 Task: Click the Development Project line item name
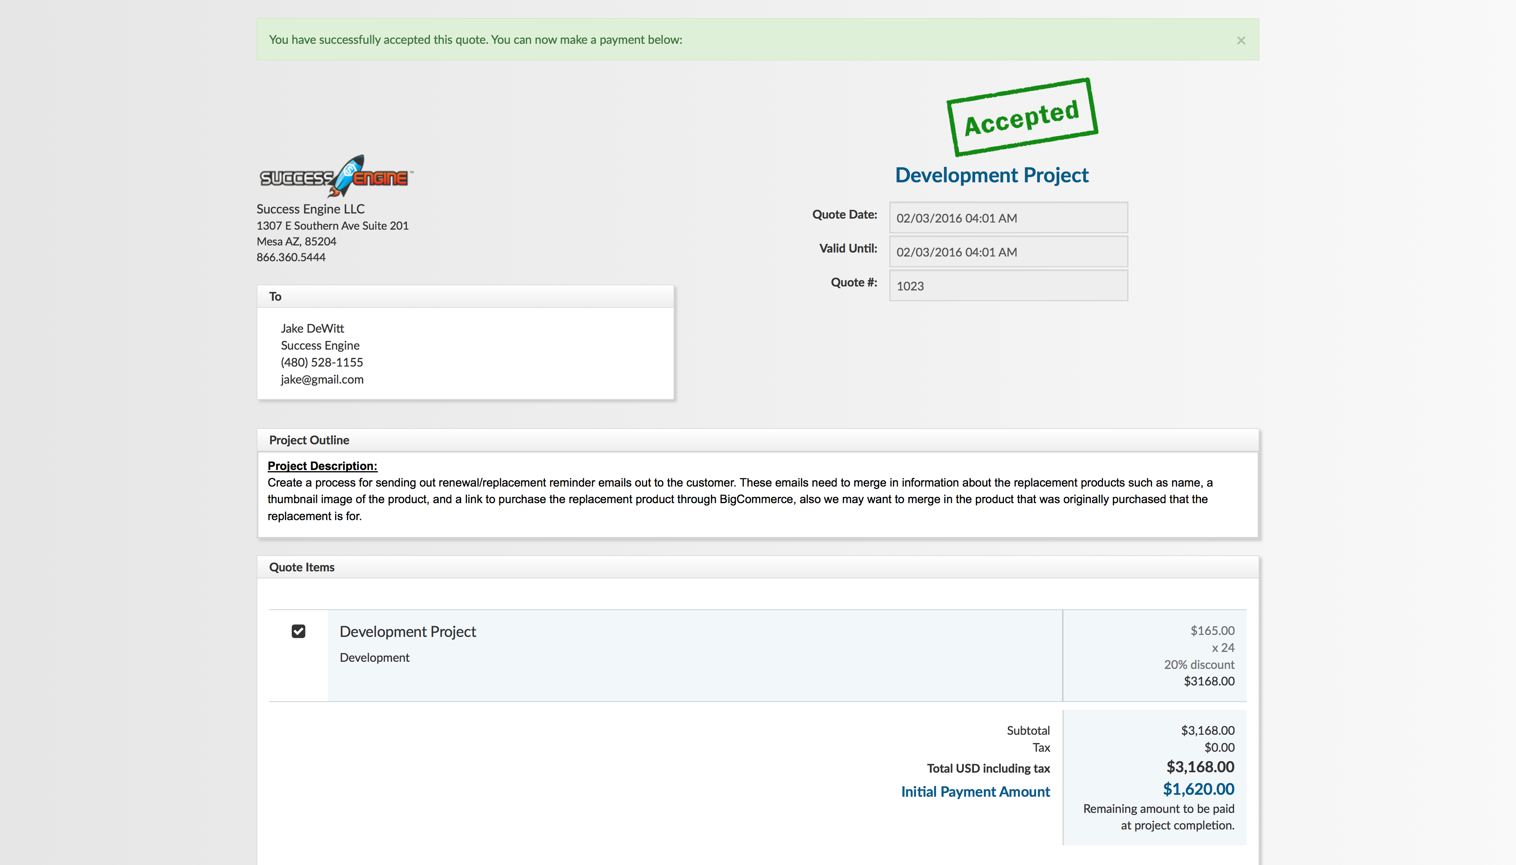pos(408,631)
